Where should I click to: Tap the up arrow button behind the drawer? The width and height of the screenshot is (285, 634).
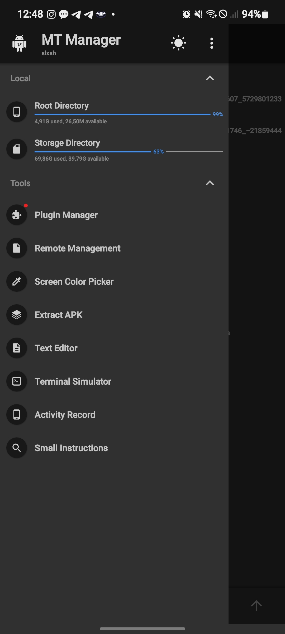pyautogui.click(x=256, y=605)
